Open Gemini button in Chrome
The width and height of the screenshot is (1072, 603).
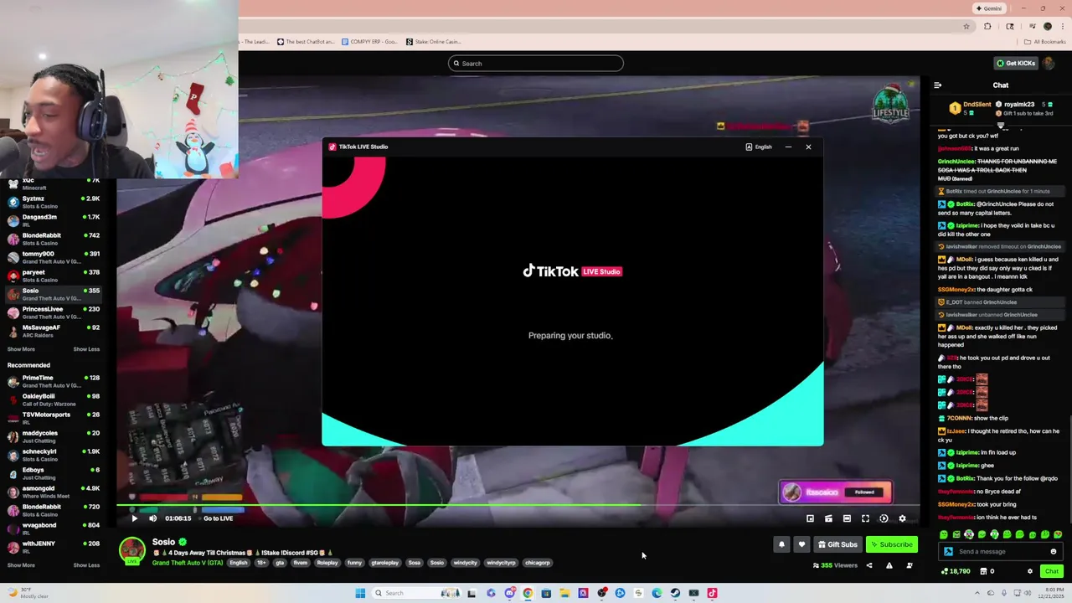click(989, 8)
